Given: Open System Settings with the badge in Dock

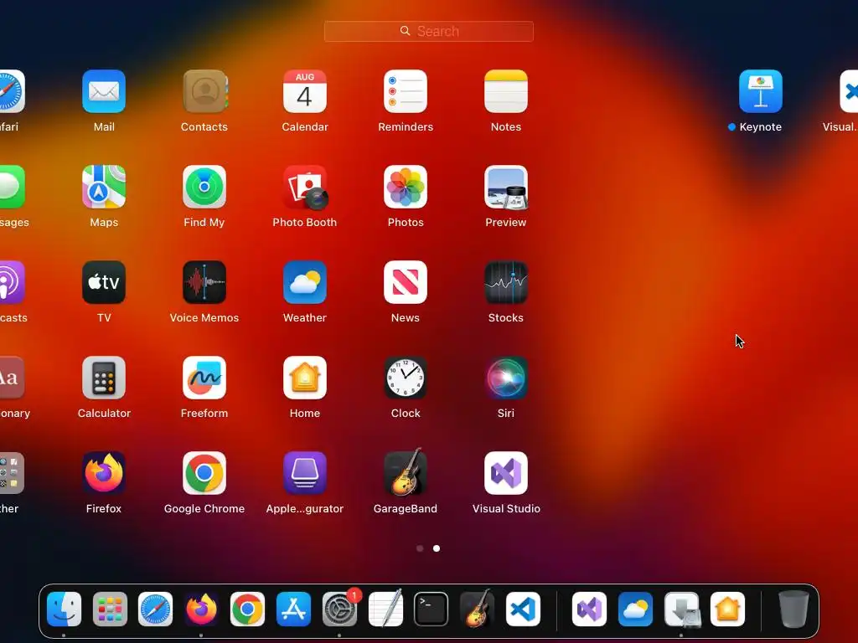Looking at the screenshot, I should tap(340, 610).
